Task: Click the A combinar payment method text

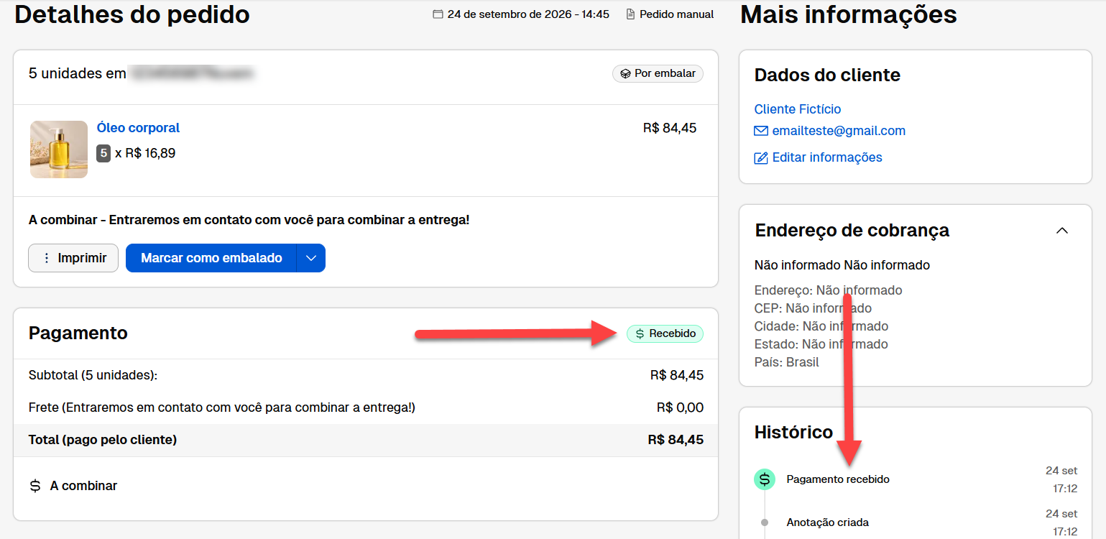Action: [83, 486]
